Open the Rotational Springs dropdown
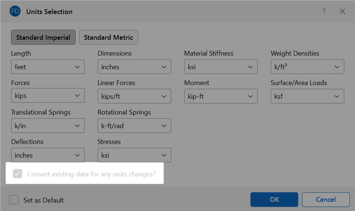Screen dimensions: 355x211 pos(134,126)
